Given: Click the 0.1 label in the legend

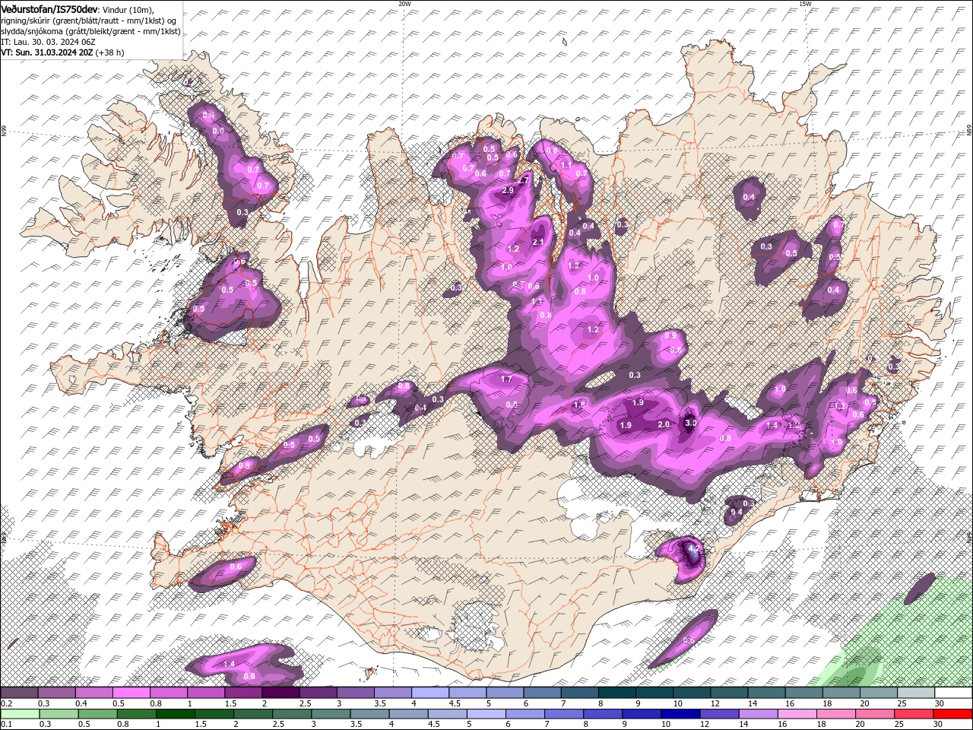Looking at the screenshot, I should (x=6, y=724).
